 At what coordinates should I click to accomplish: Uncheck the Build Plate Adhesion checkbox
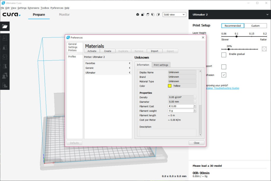click(x=224, y=75)
